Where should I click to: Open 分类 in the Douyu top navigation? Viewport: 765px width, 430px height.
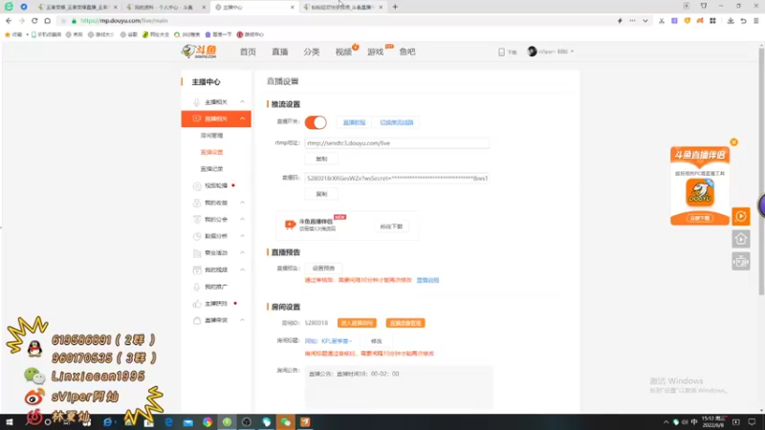(312, 52)
